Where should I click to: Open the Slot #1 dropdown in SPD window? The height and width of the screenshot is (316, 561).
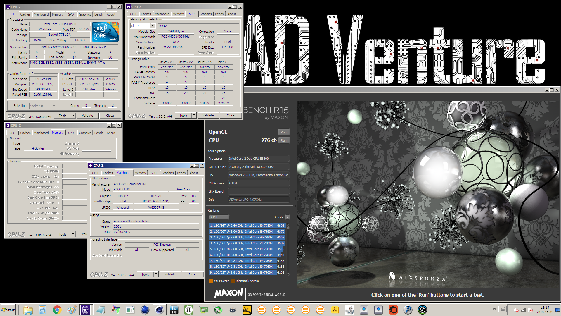(x=153, y=26)
